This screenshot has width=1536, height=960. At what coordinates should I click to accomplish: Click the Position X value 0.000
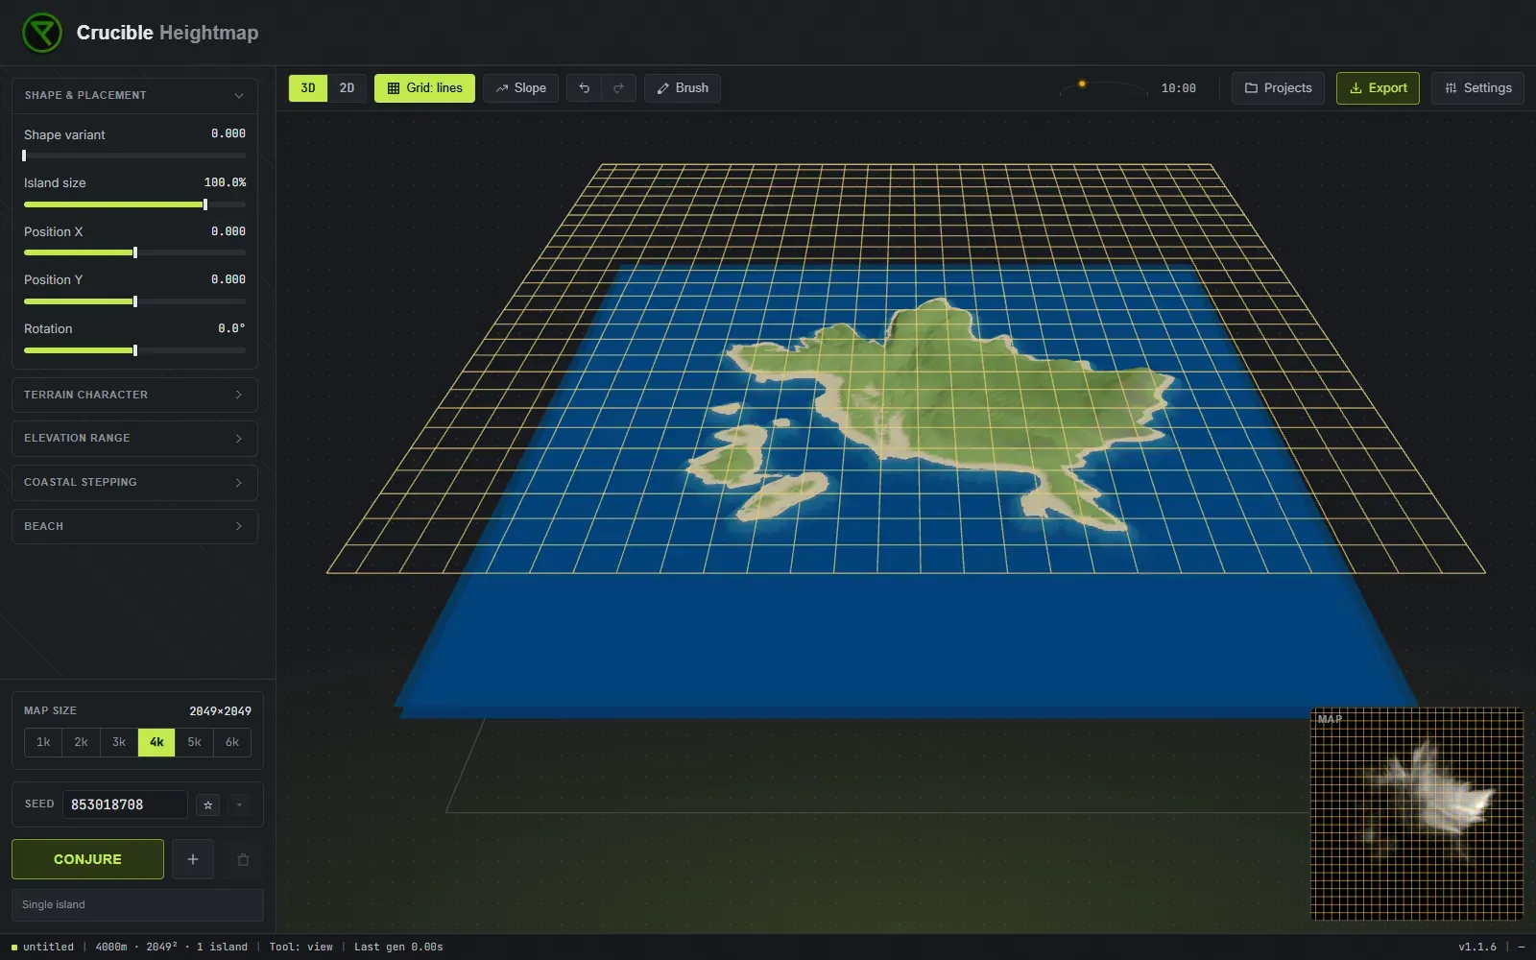(228, 231)
